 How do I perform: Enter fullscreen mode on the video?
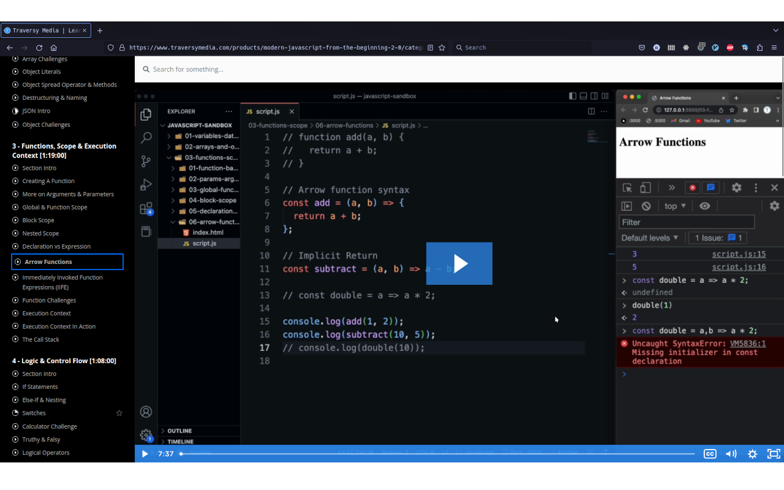pyautogui.click(x=774, y=454)
